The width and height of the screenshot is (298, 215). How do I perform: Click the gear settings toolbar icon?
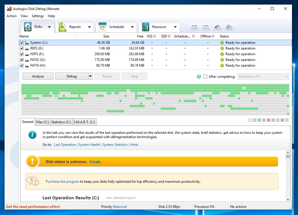tap(229, 27)
